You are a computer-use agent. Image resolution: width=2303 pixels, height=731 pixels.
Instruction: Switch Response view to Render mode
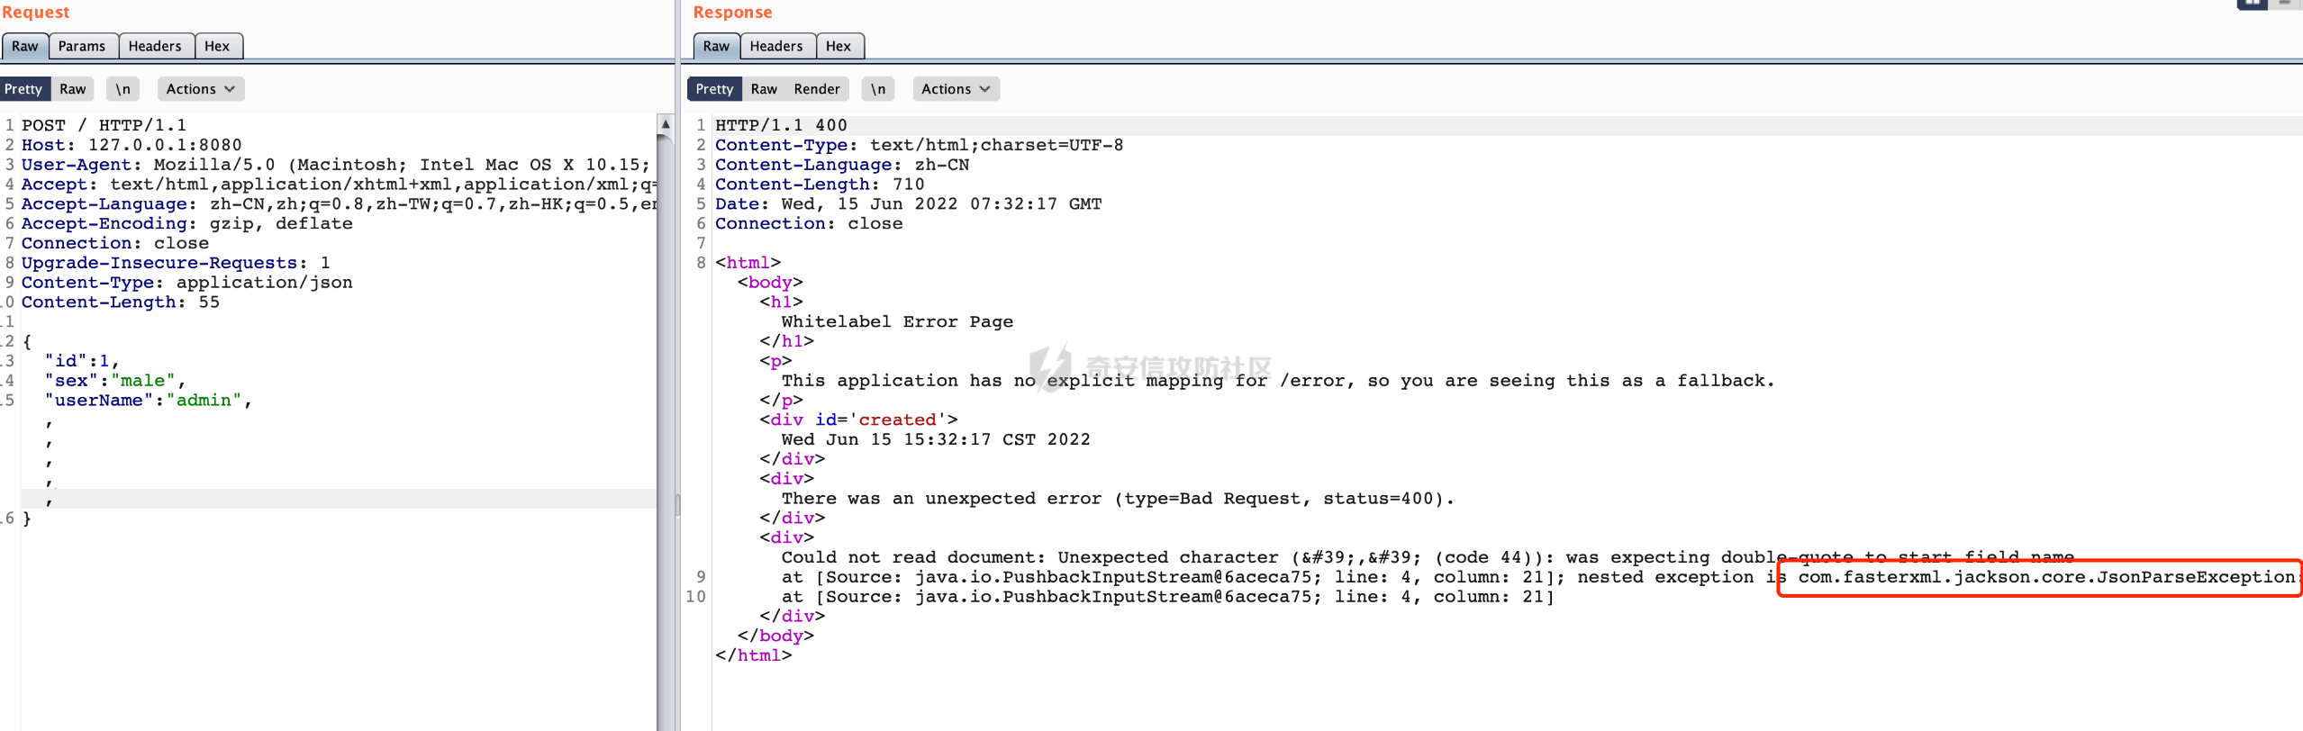click(x=816, y=89)
